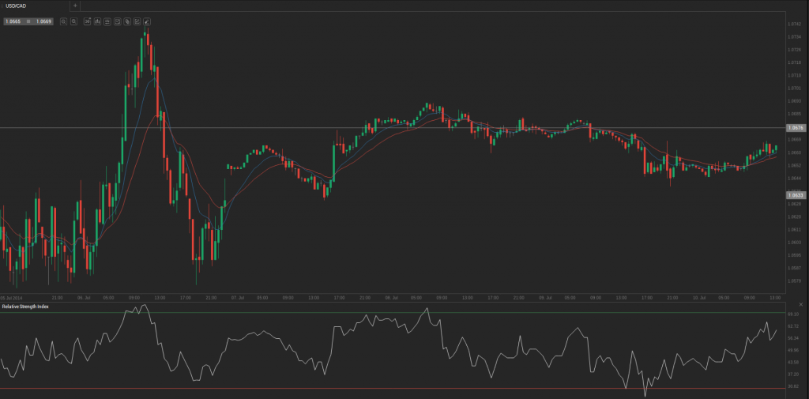Click the 1.0665 sell price button

coord(13,21)
